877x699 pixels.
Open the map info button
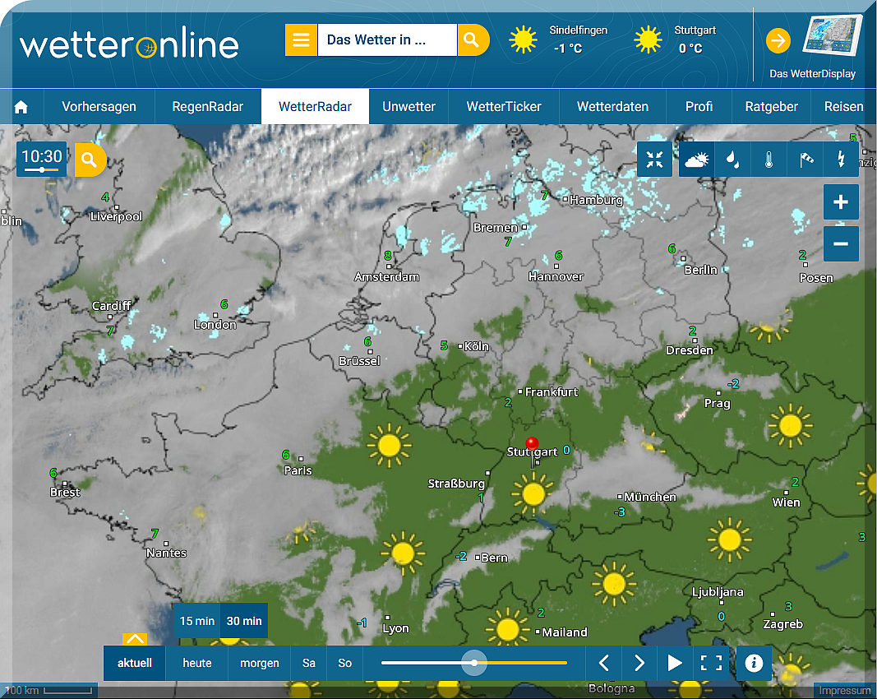[x=754, y=663]
